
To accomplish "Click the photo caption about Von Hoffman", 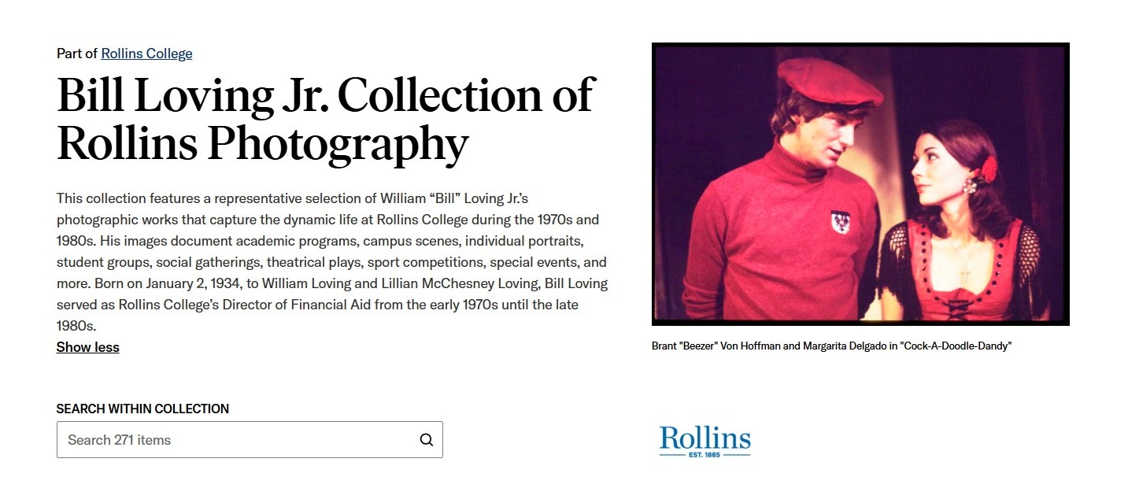I will pyautogui.click(x=831, y=346).
